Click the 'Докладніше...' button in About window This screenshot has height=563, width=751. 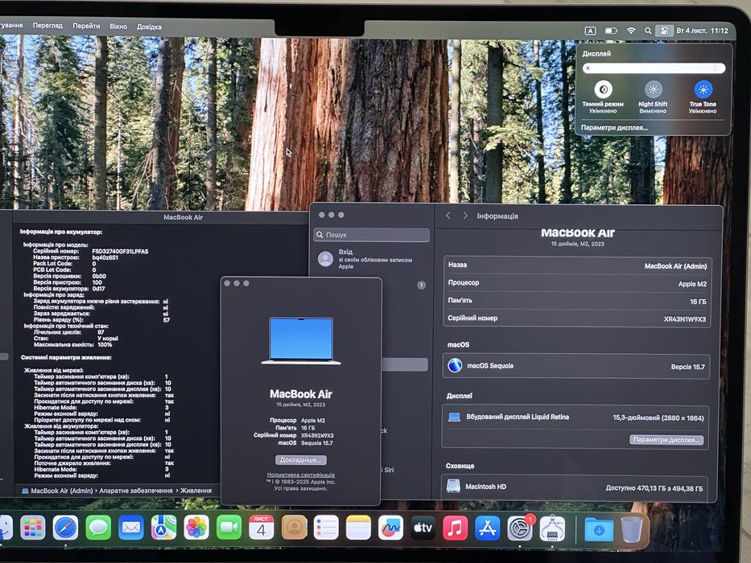coord(301,459)
